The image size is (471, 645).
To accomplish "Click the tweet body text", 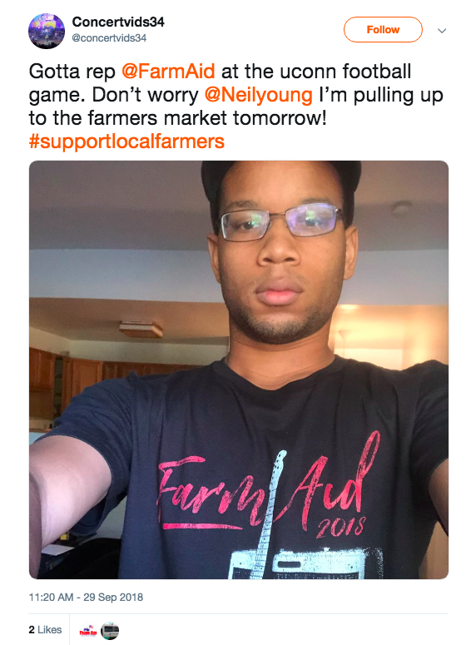I will [x=235, y=107].
